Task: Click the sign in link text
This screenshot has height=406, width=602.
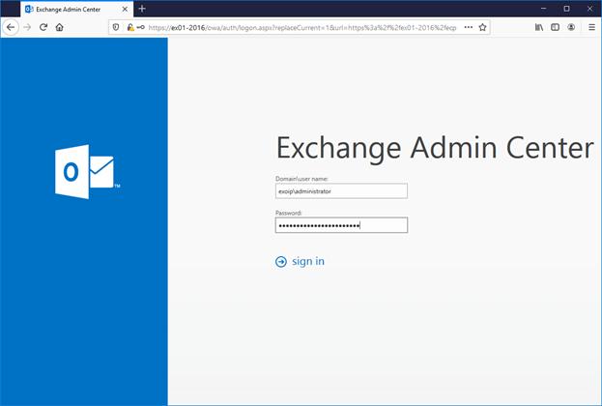Action: coord(308,261)
